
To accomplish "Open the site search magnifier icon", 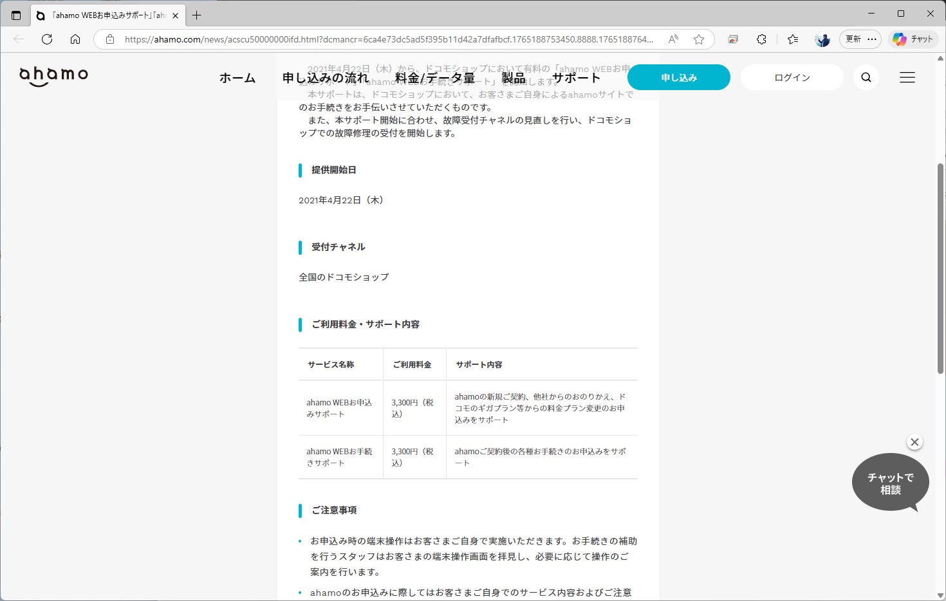I will click(x=866, y=77).
